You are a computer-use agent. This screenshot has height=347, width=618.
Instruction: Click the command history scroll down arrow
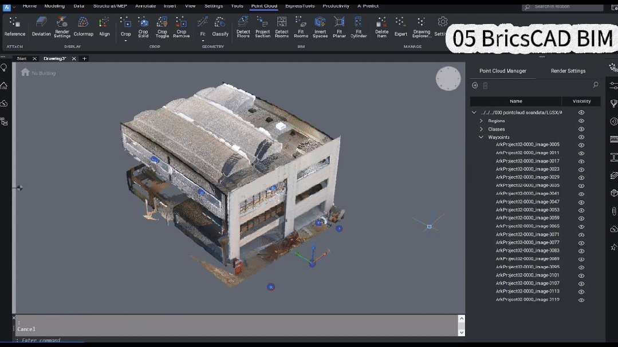462,333
